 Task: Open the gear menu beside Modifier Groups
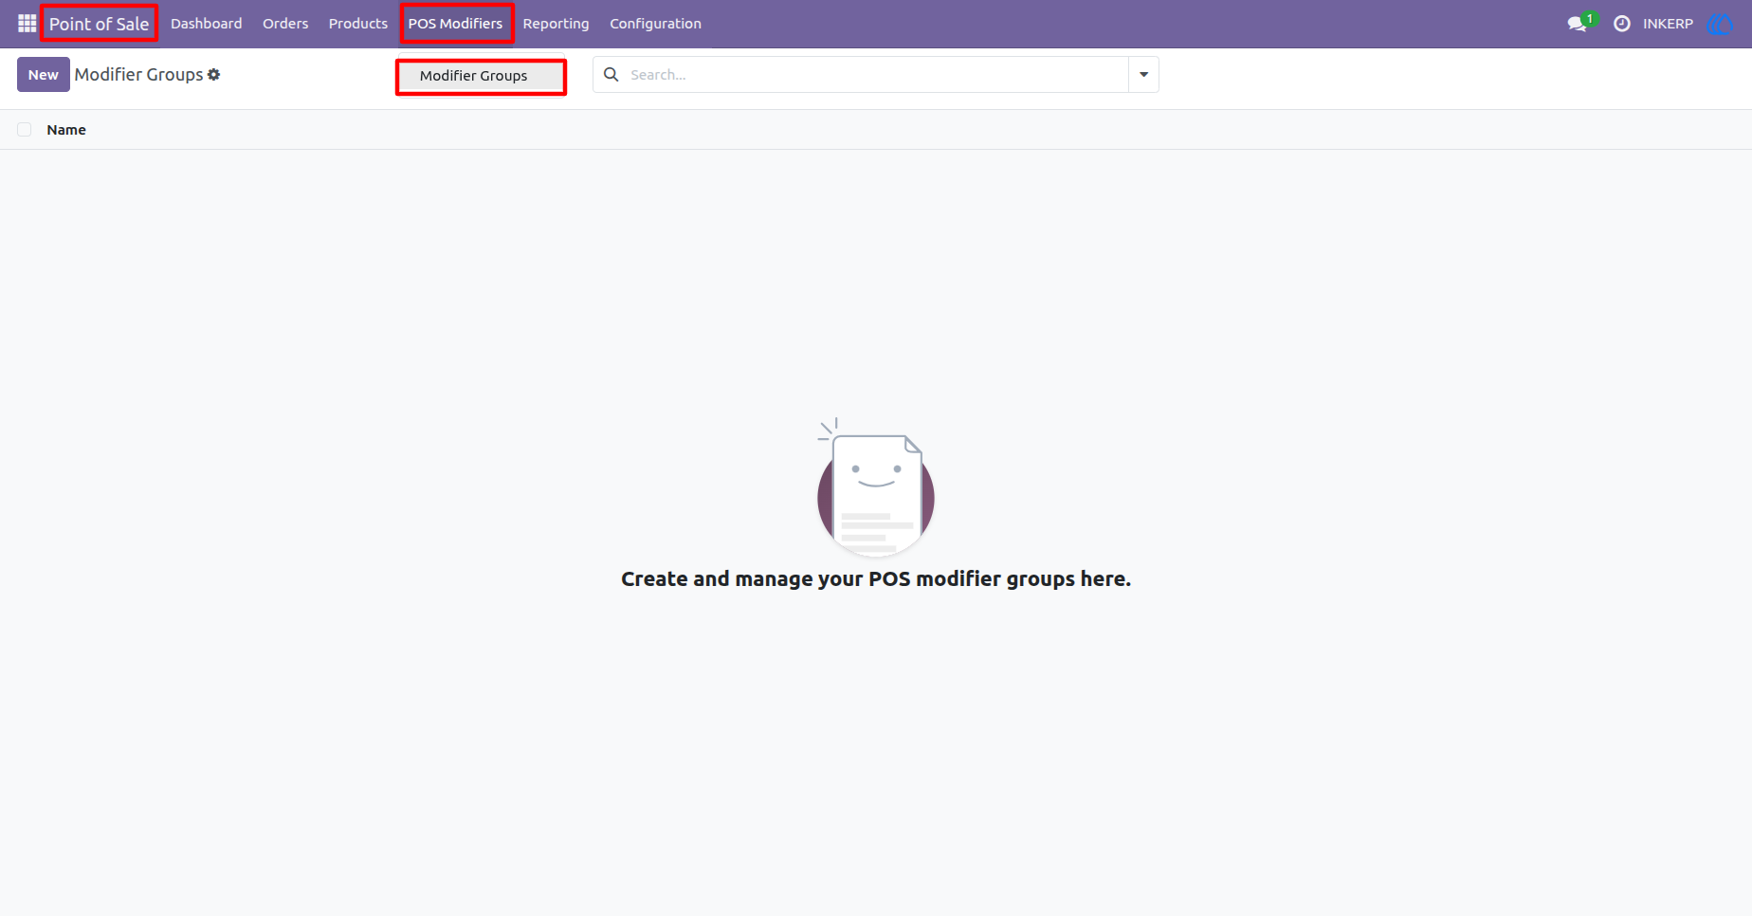click(214, 74)
